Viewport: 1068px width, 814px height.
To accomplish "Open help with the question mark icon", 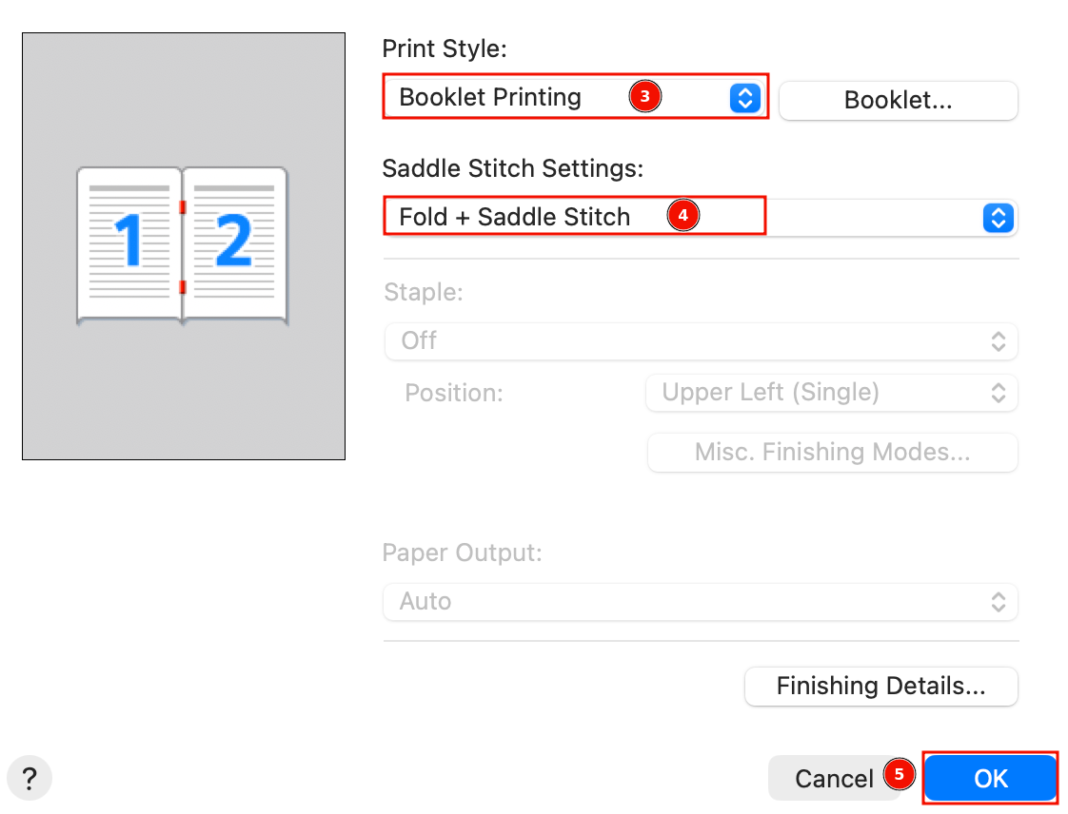I will [30, 778].
